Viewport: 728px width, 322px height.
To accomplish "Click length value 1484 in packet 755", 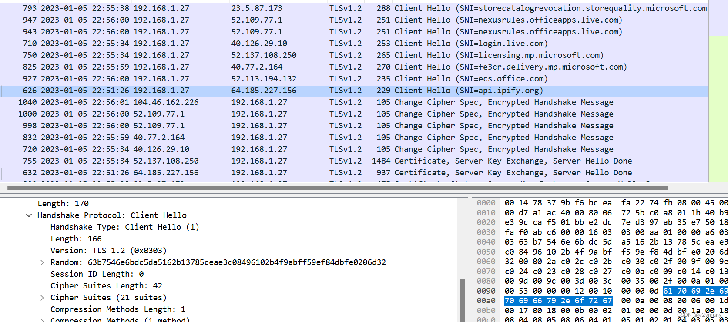I will [381, 161].
